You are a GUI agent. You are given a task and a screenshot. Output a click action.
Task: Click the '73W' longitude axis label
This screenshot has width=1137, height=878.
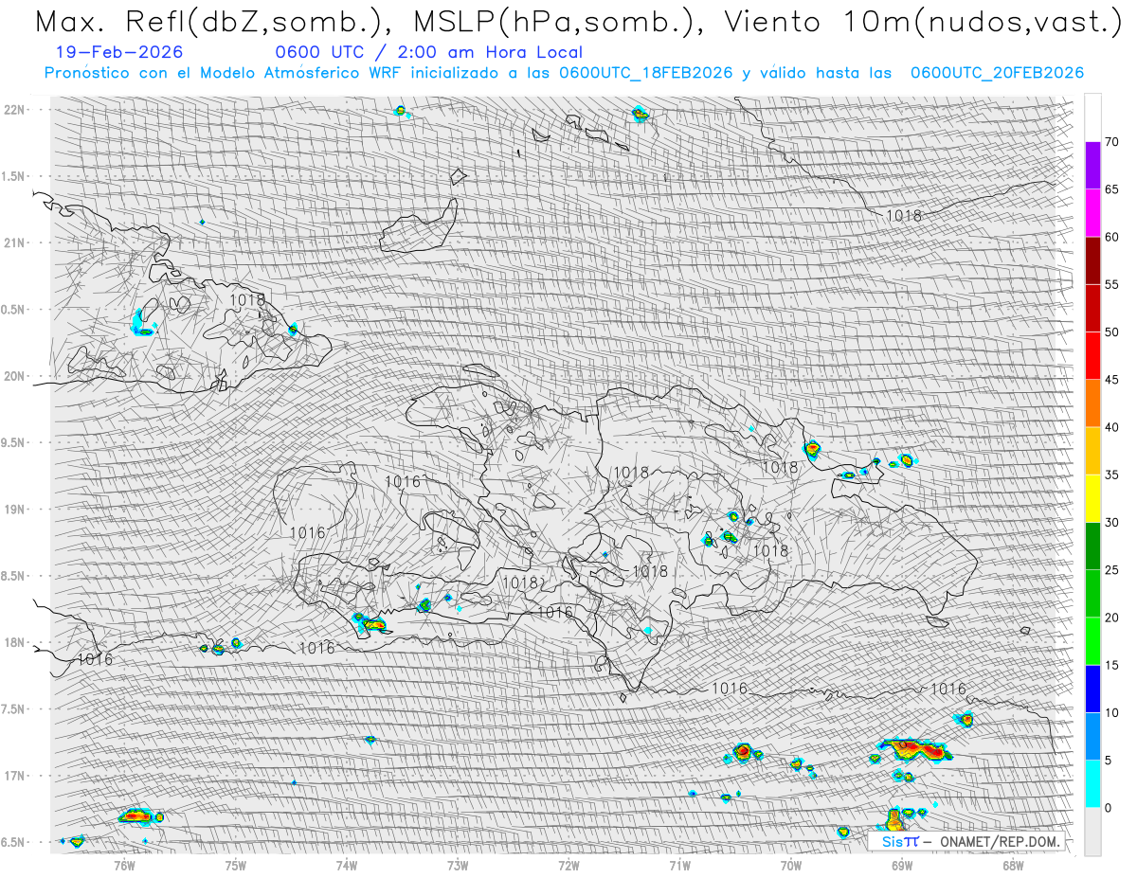[x=458, y=865]
